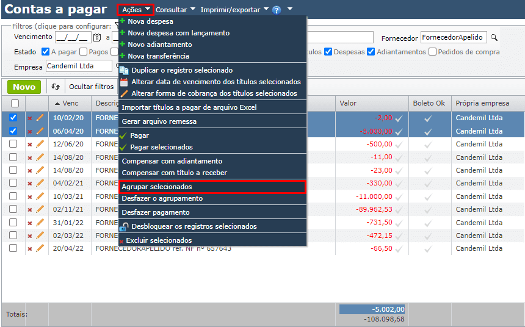Open the calendar picker for Vencimento
The width and height of the screenshot is (525, 327).
97,37
